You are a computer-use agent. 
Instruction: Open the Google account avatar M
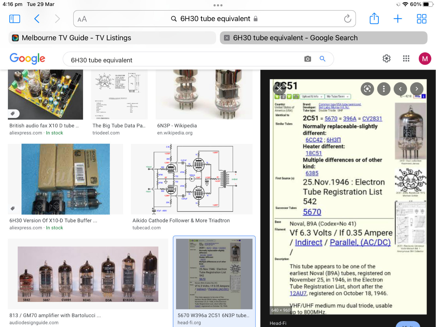[425, 59]
